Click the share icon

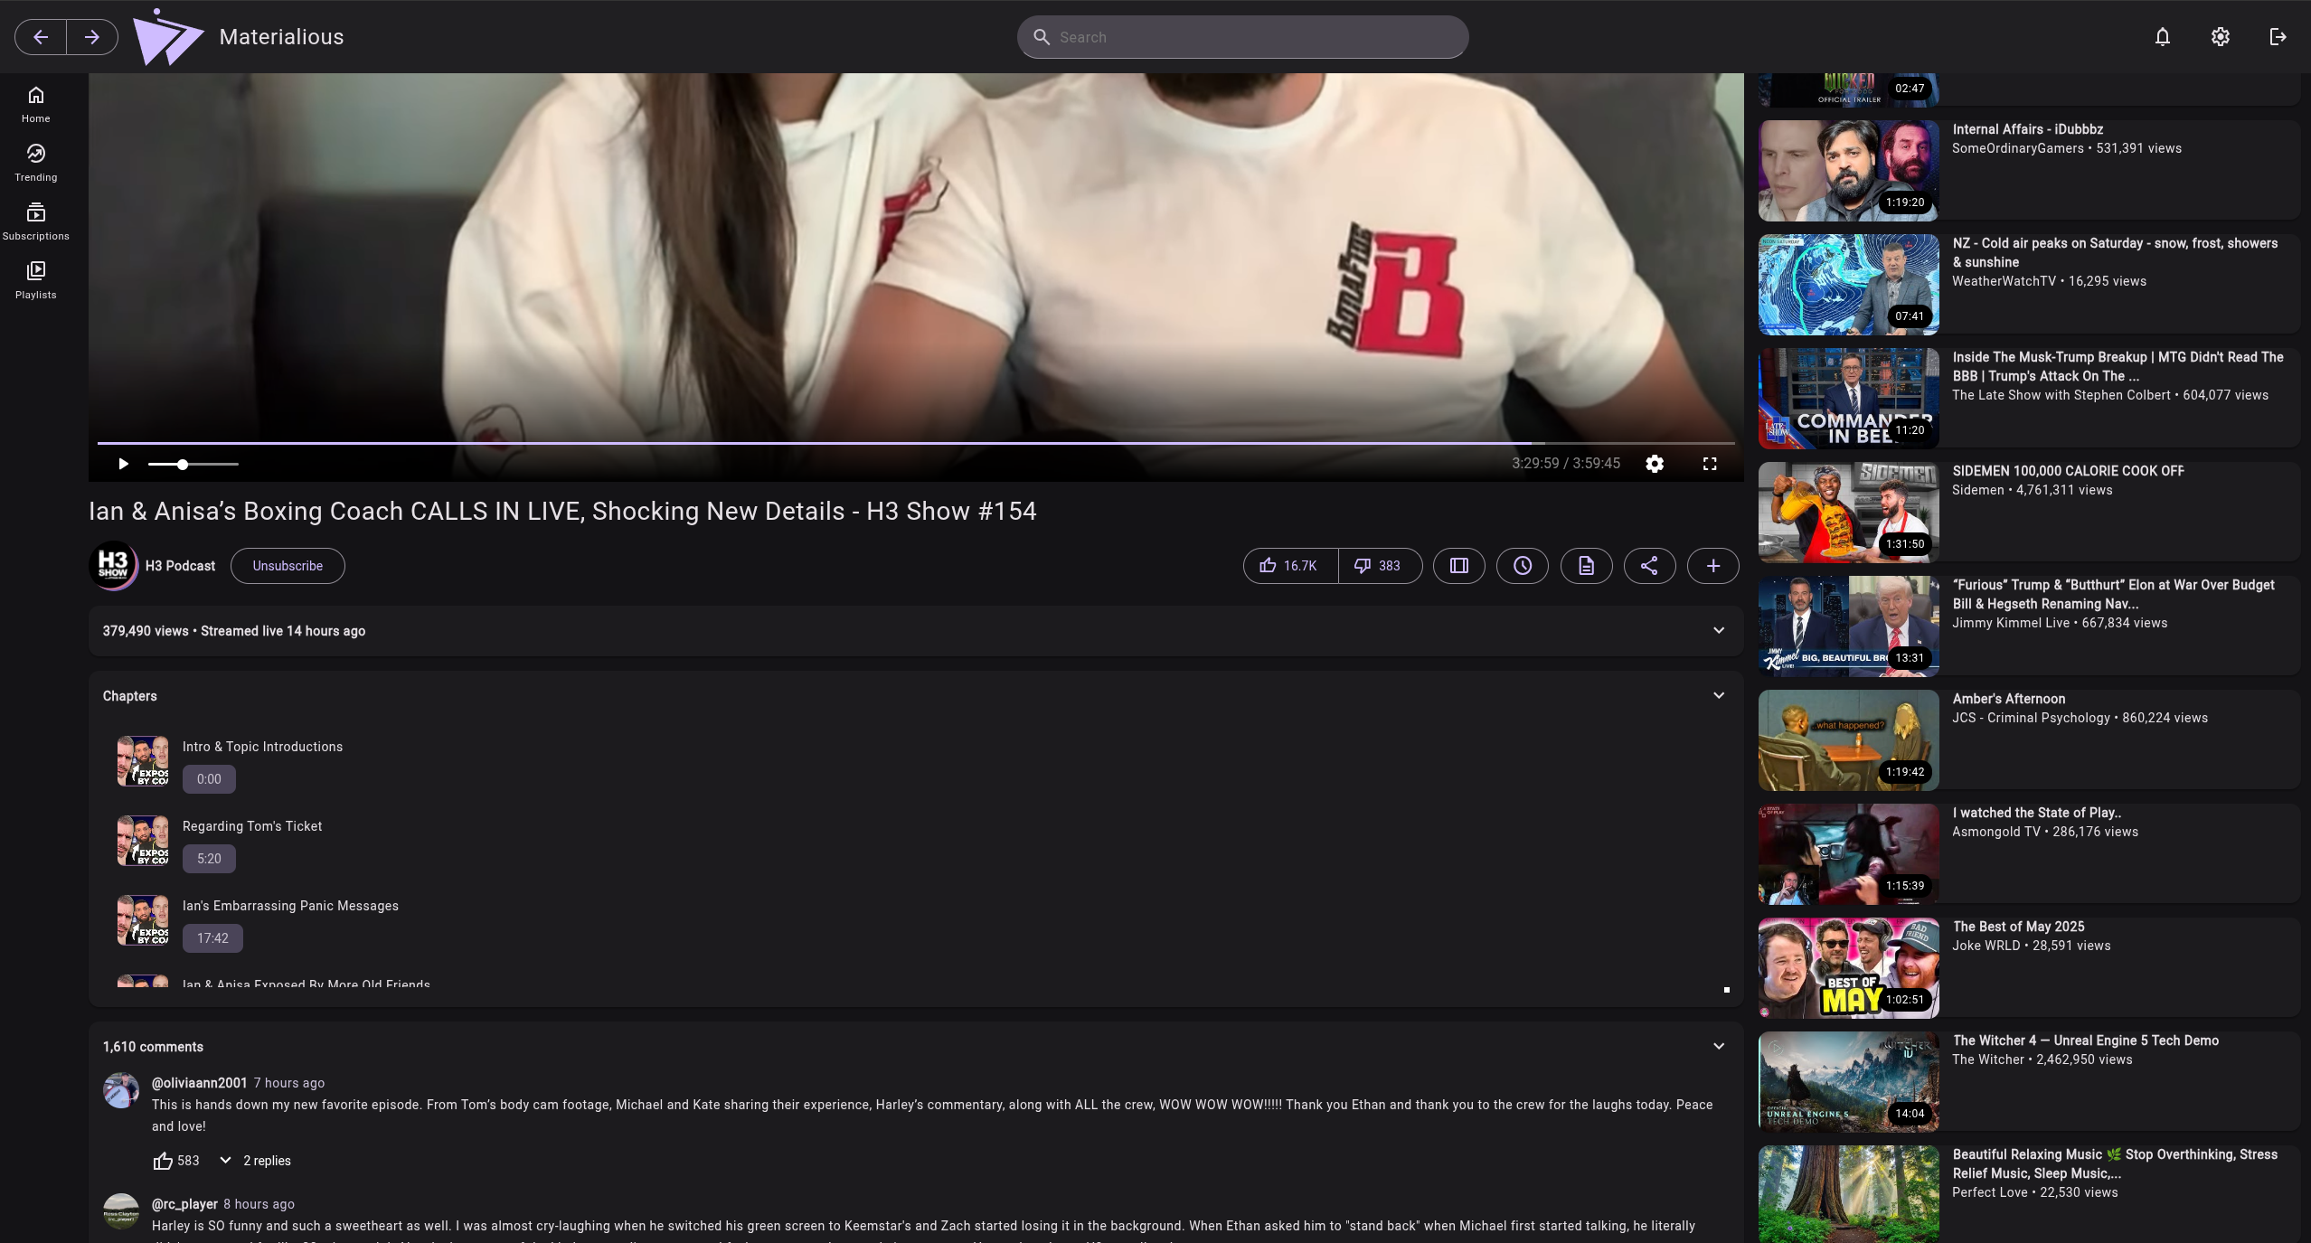point(1649,566)
